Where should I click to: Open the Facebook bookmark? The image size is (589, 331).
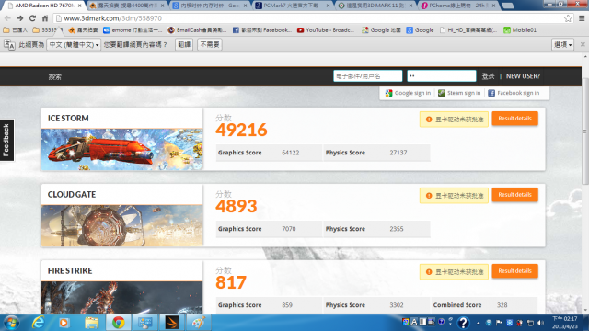261,30
